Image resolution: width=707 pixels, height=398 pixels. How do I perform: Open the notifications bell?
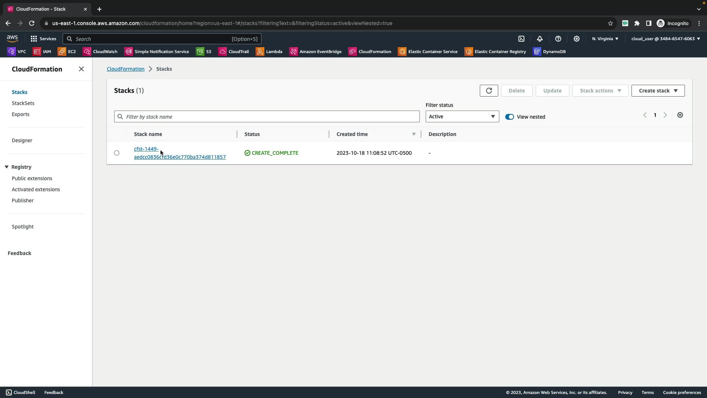(539, 39)
